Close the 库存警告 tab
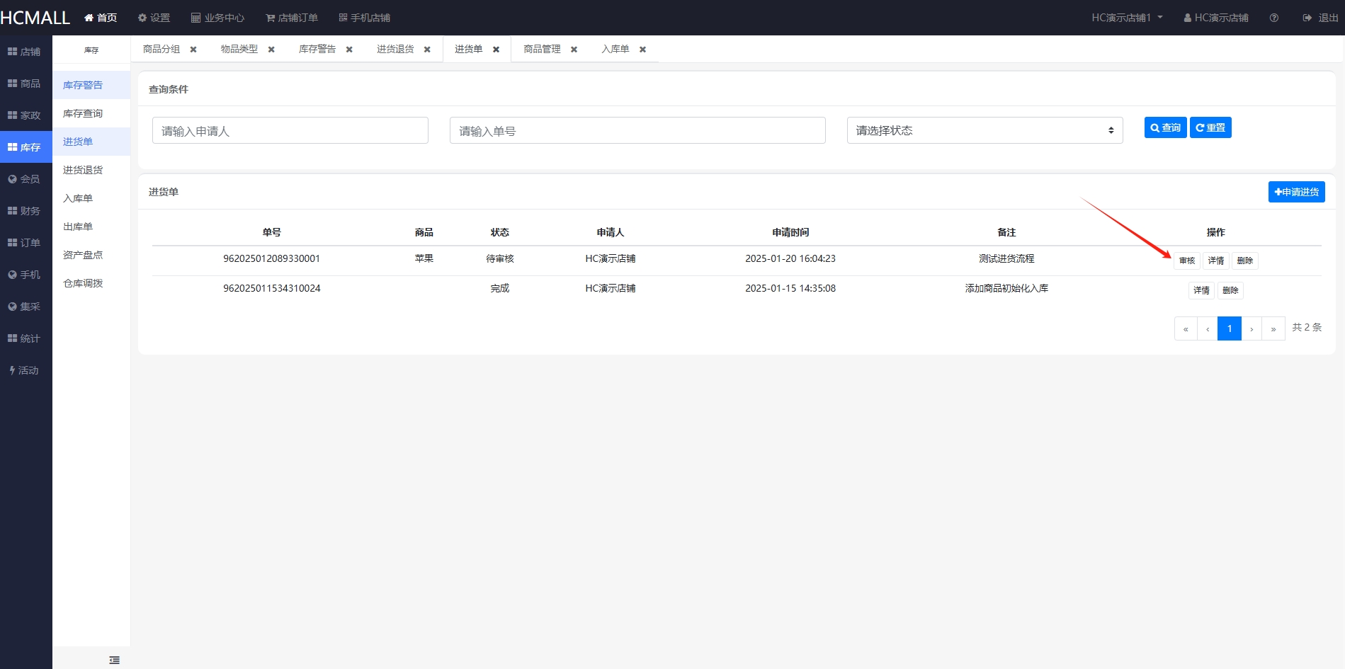Screen dimensions: 1345x669 349,50
